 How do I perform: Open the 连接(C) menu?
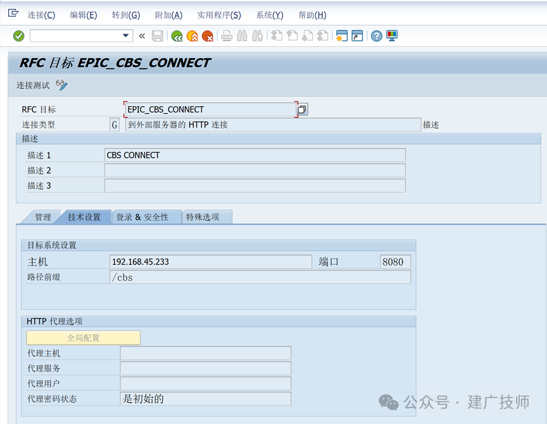click(x=41, y=15)
